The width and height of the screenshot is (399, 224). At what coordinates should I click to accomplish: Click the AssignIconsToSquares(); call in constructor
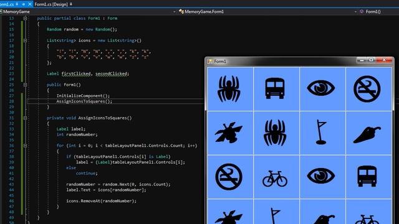tap(84, 101)
